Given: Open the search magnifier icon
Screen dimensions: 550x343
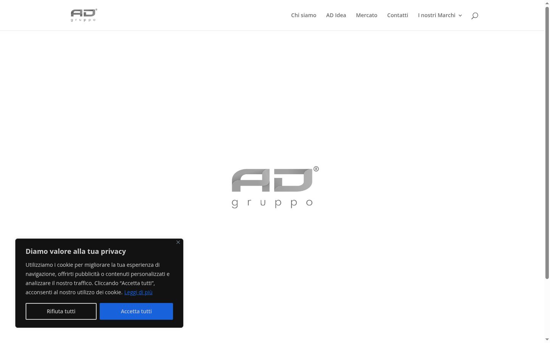Looking at the screenshot, I should point(475,16).
